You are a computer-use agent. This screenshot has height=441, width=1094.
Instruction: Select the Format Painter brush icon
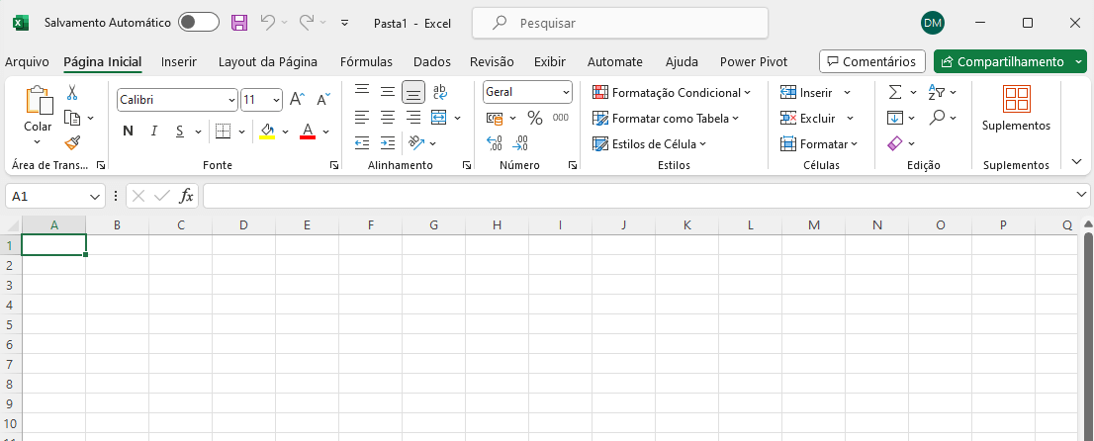[x=72, y=143]
